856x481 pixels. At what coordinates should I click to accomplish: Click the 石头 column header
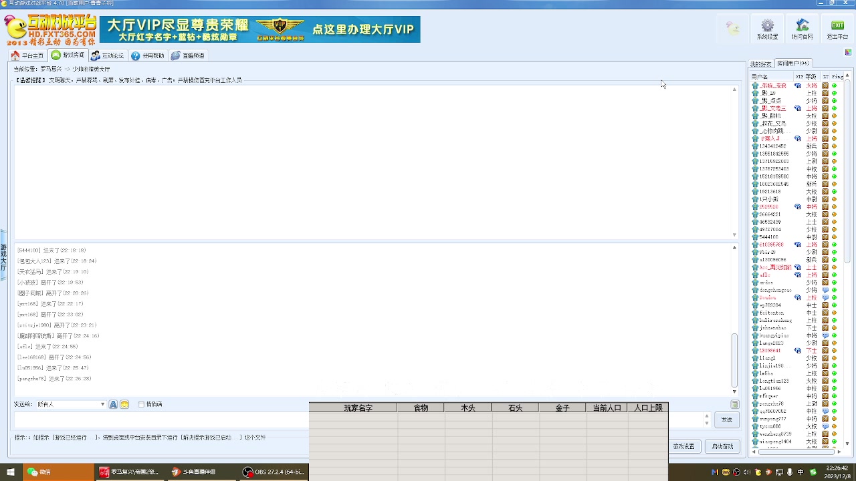click(x=515, y=408)
